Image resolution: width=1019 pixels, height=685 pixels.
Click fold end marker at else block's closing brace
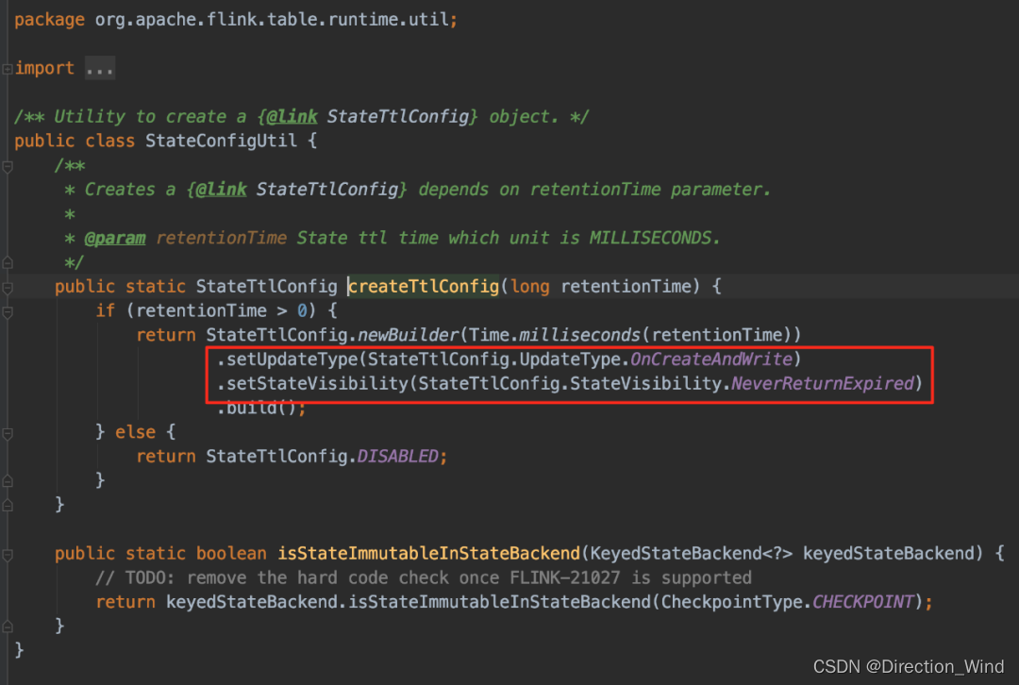8,481
